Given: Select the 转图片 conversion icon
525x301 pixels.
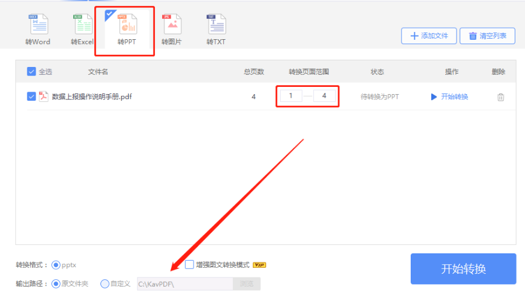Looking at the screenshot, I should (x=171, y=30).
